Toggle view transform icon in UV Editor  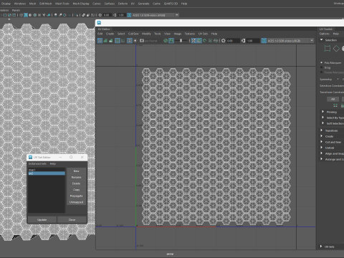[264, 41]
